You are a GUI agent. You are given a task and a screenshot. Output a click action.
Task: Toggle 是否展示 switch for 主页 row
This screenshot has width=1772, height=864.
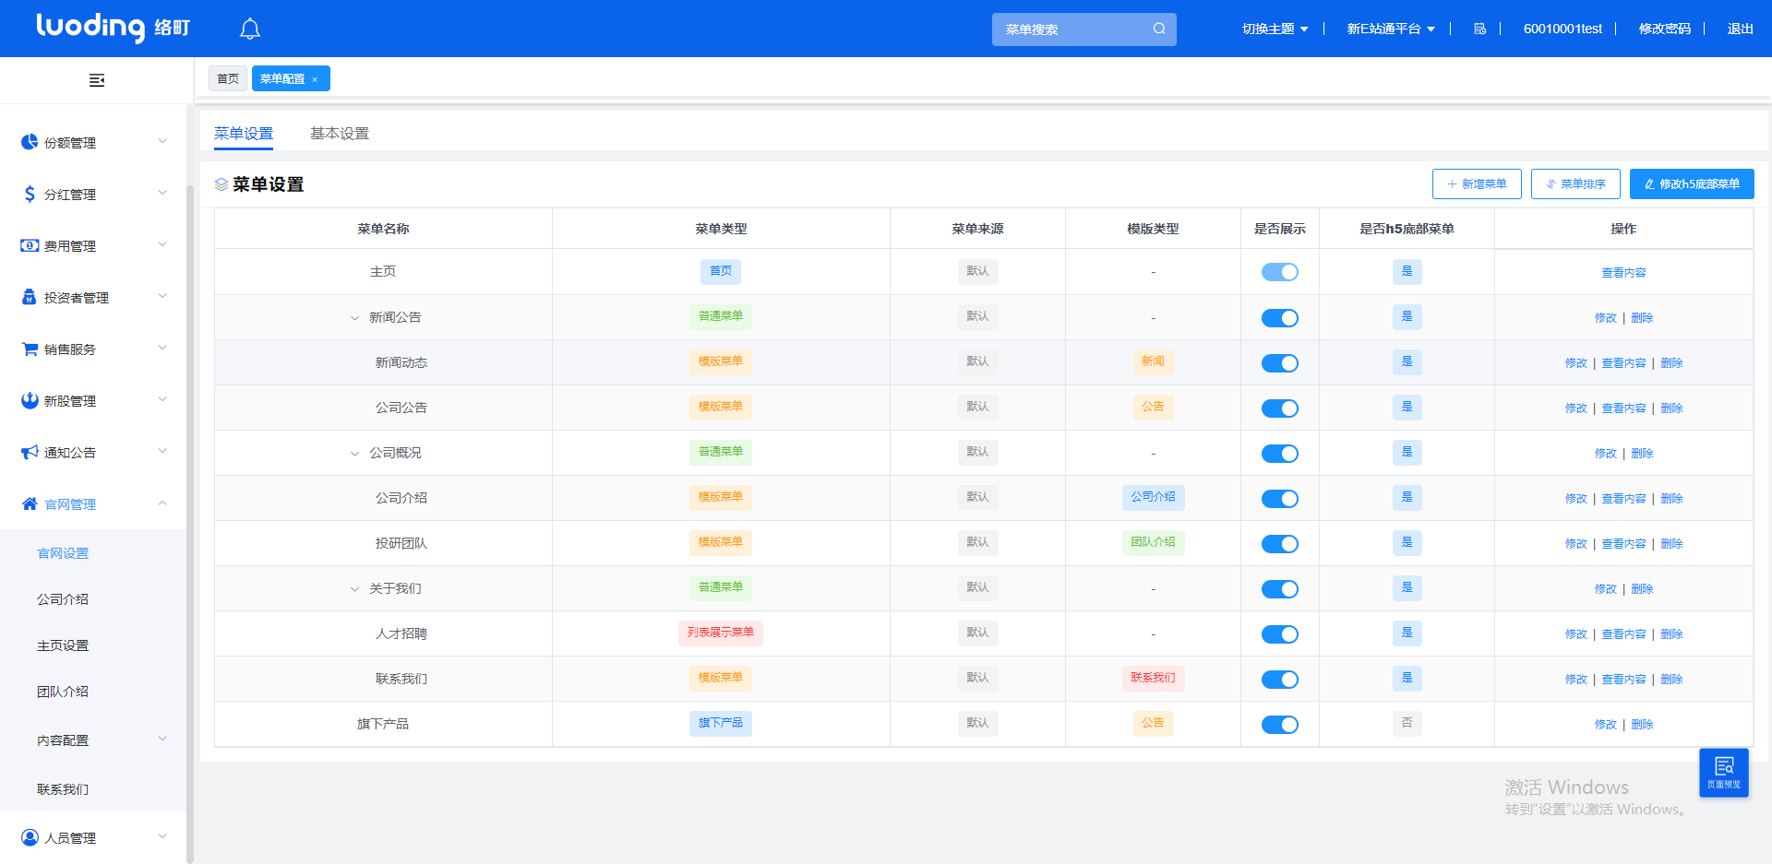click(1279, 272)
